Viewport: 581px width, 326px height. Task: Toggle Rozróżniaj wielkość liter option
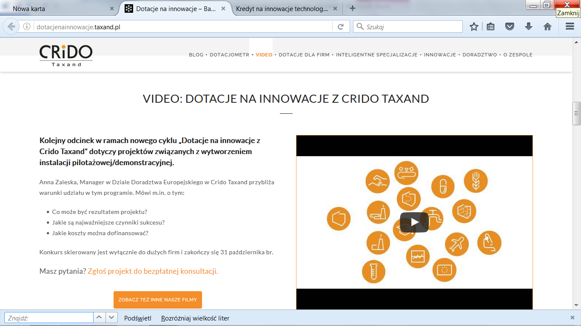click(x=195, y=318)
